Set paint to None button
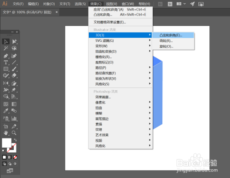 point(15,157)
